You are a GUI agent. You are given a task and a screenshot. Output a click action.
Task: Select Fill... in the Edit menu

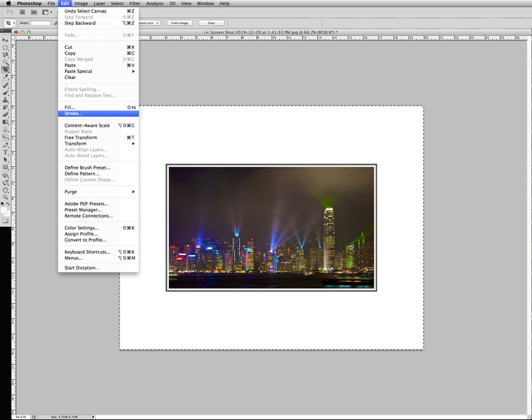[70, 107]
